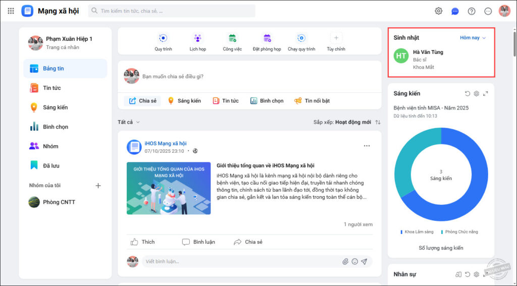The width and height of the screenshot is (517, 286).
Task: Refresh the Sáng kiến widget
Action: click(x=467, y=94)
